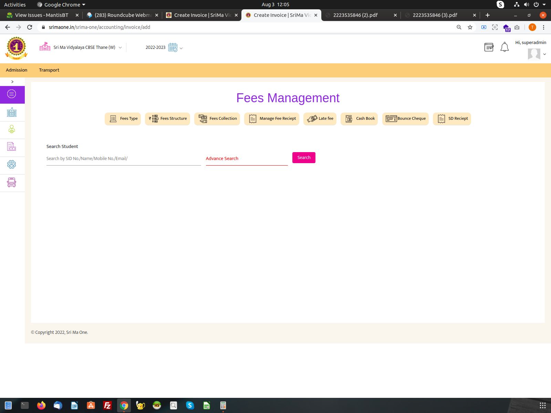Open the camera screenshot extension icon
551x413 pixels.
pyautogui.click(x=517, y=27)
